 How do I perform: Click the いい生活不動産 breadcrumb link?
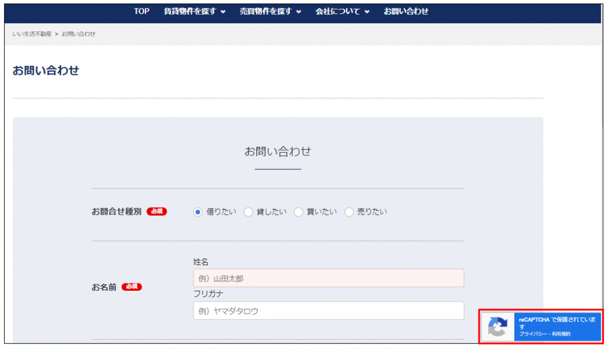(x=31, y=34)
